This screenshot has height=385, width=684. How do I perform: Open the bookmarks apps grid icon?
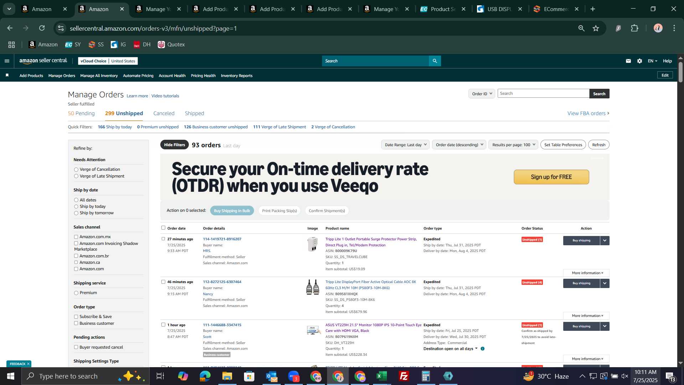12,45
